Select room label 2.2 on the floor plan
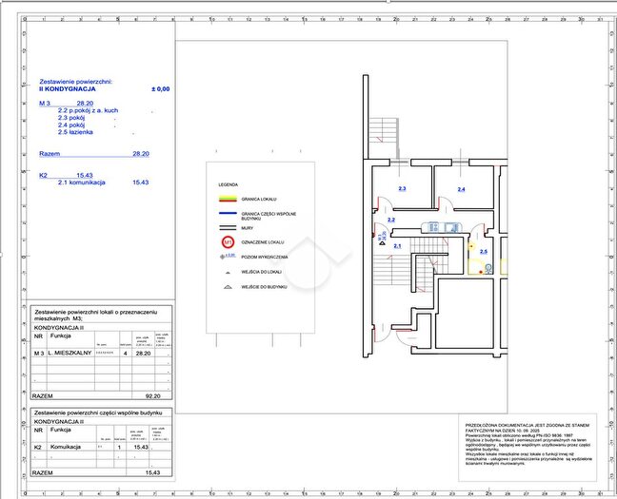Image resolution: width=617 pixels, height=499 pixels. pos(391,220)
